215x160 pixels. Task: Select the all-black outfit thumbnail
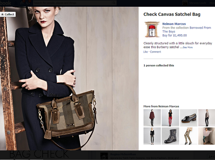pyautogui.click(x=152, y=136)
